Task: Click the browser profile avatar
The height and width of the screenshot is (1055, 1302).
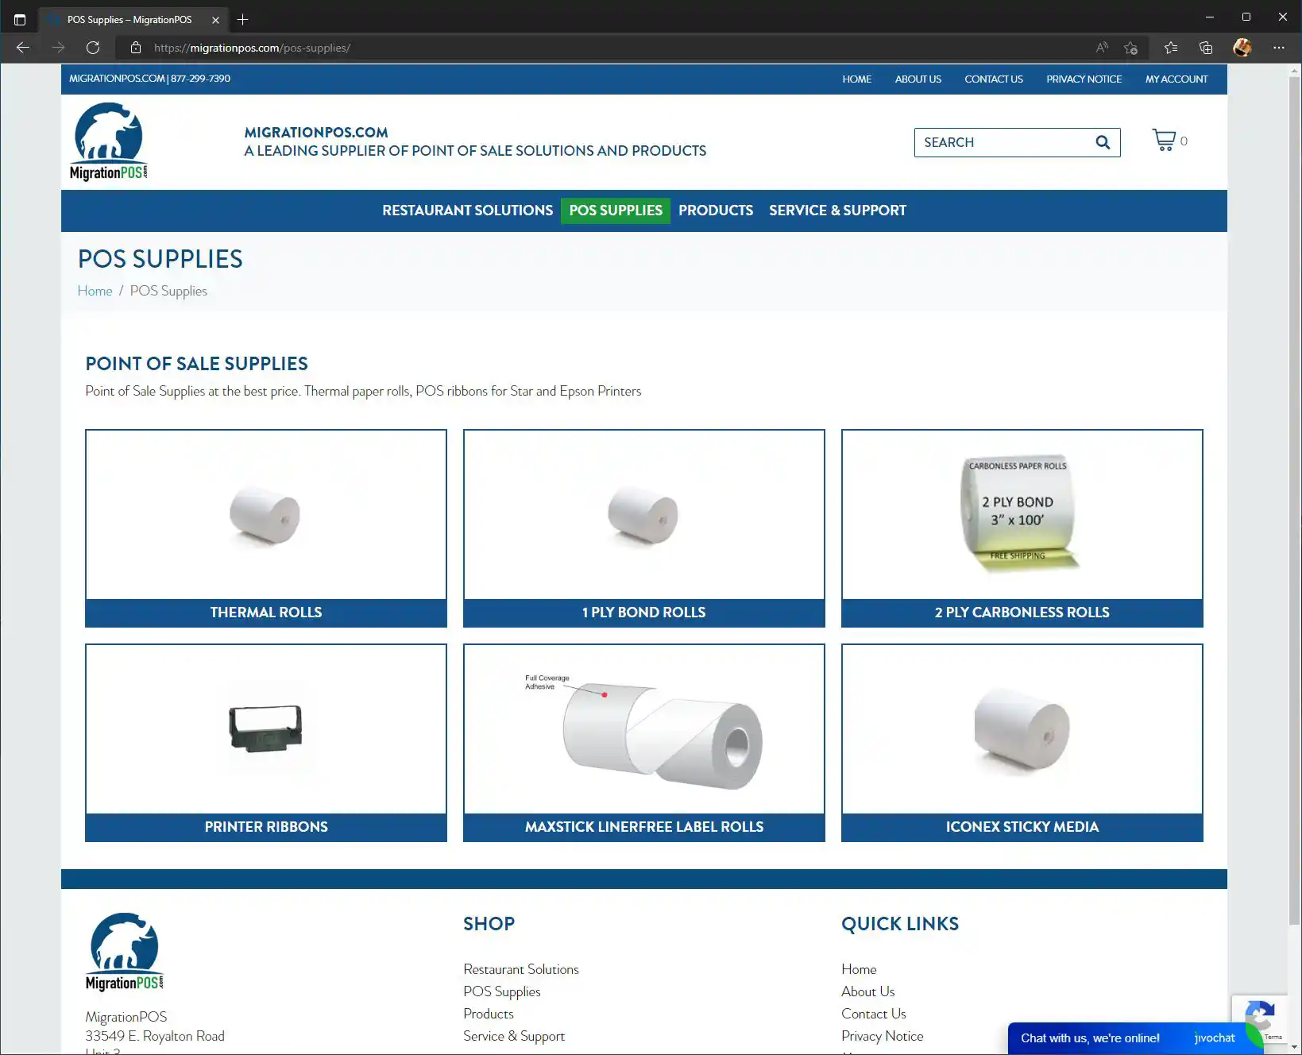Action: pos(1242,48)
